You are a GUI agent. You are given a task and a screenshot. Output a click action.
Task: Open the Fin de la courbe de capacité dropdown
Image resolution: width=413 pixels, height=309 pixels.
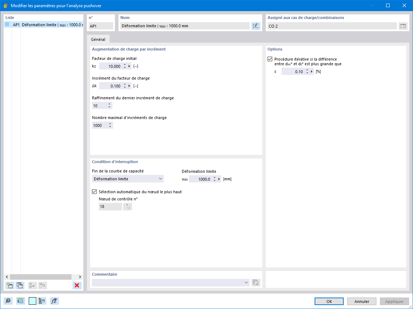128,179
